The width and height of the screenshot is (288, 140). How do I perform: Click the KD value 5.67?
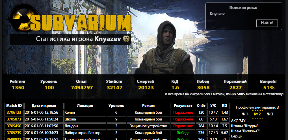click(x=224, y=133)
